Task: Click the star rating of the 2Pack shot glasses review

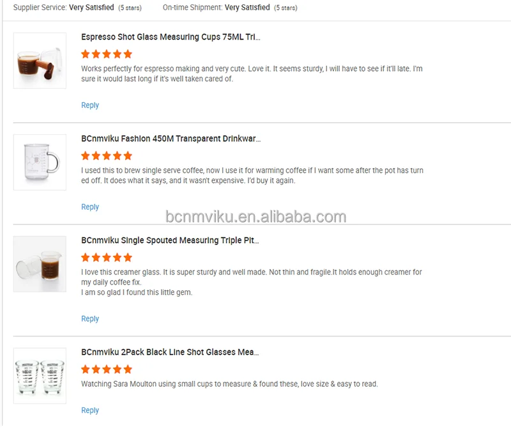Action: 107,369
